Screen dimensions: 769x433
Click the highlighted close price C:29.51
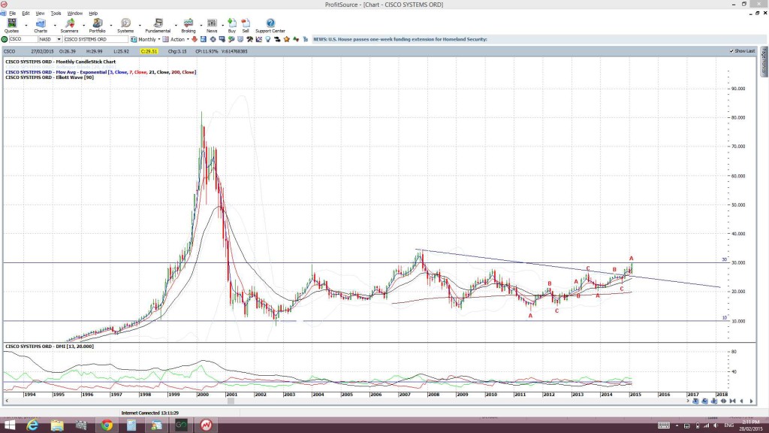coord(149,51)
